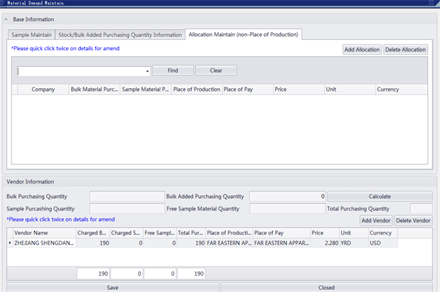This screenshot has width=440, height=292.
Task: Collapse the Base Information section chevron
Action: click(x=6, y=19)
